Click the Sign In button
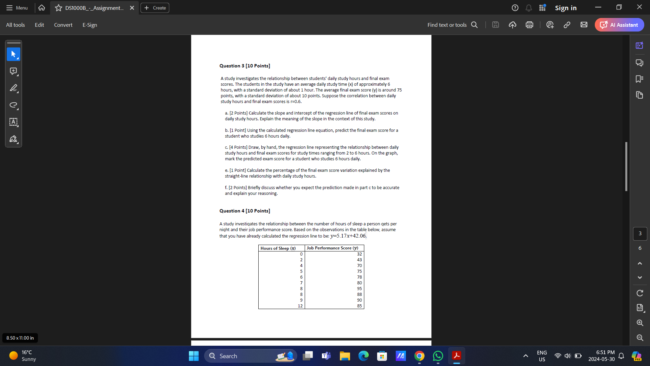650x366 pixels. pos(566,8)
